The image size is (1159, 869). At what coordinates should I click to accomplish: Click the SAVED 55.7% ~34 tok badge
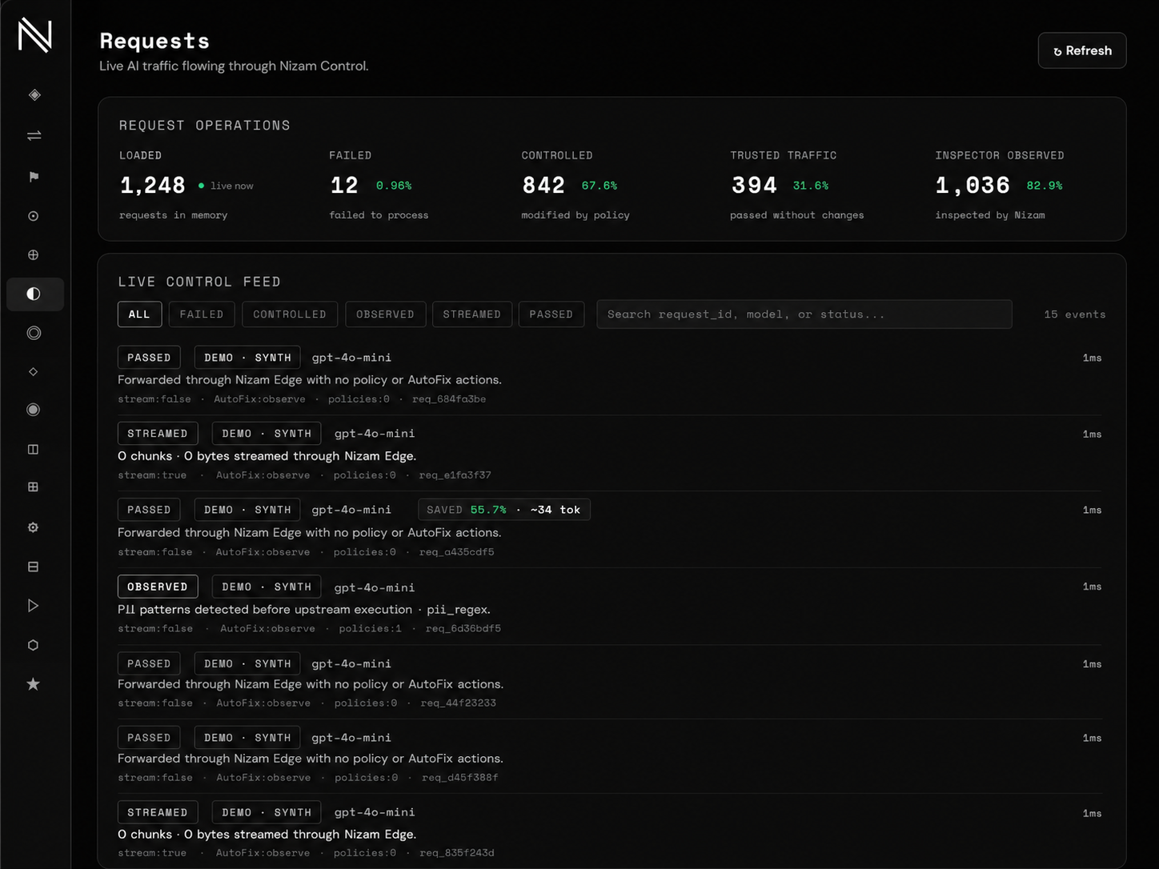(504, 510)
